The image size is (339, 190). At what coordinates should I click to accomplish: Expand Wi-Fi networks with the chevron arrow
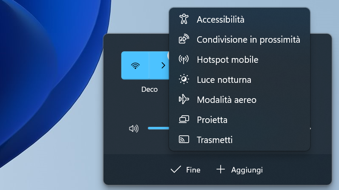pyautogui.click(x=162, y=65)
